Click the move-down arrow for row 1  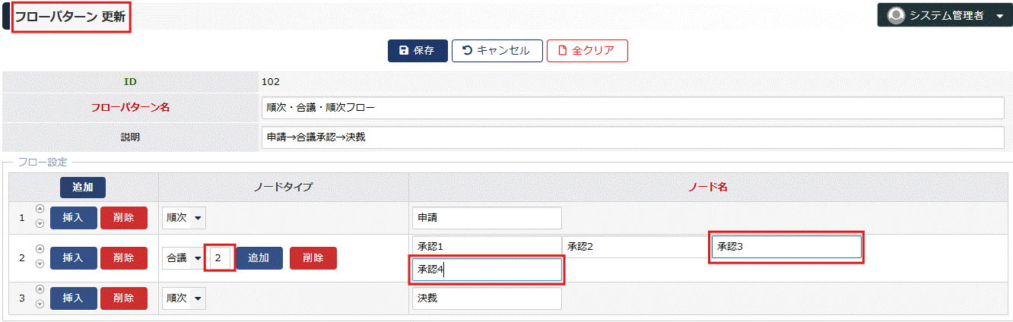click(x=40, y=224)
